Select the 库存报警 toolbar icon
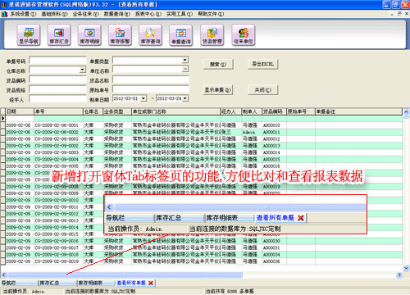The image size is (410, 295). [120, 34]
